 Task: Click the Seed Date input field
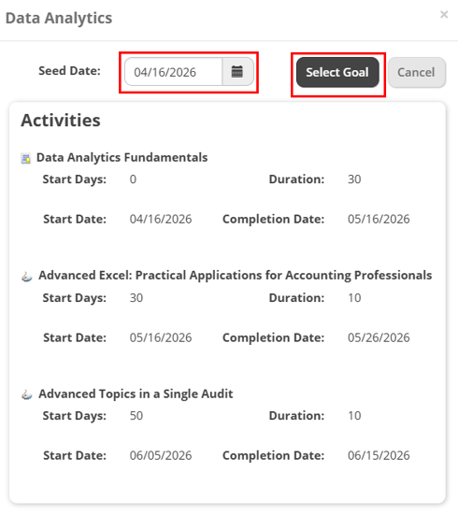tap(174, 72)
